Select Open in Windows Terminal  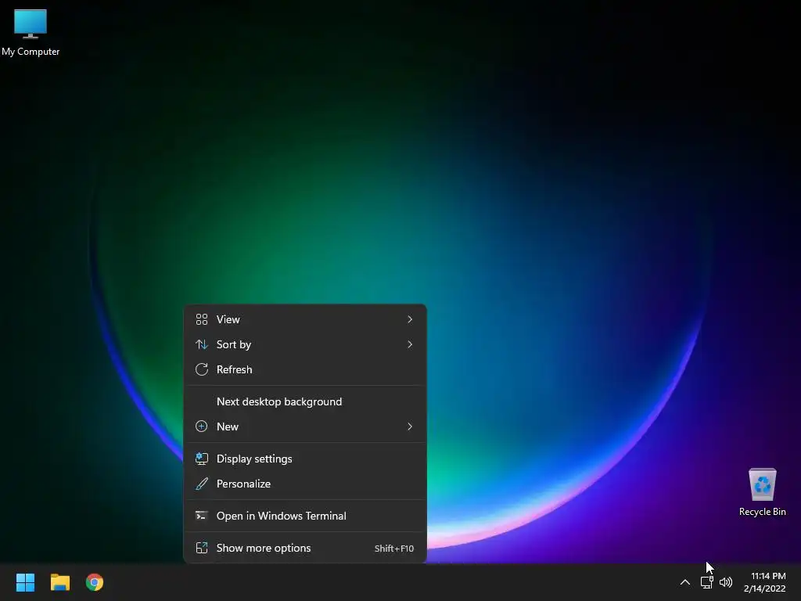pos(305,516)
